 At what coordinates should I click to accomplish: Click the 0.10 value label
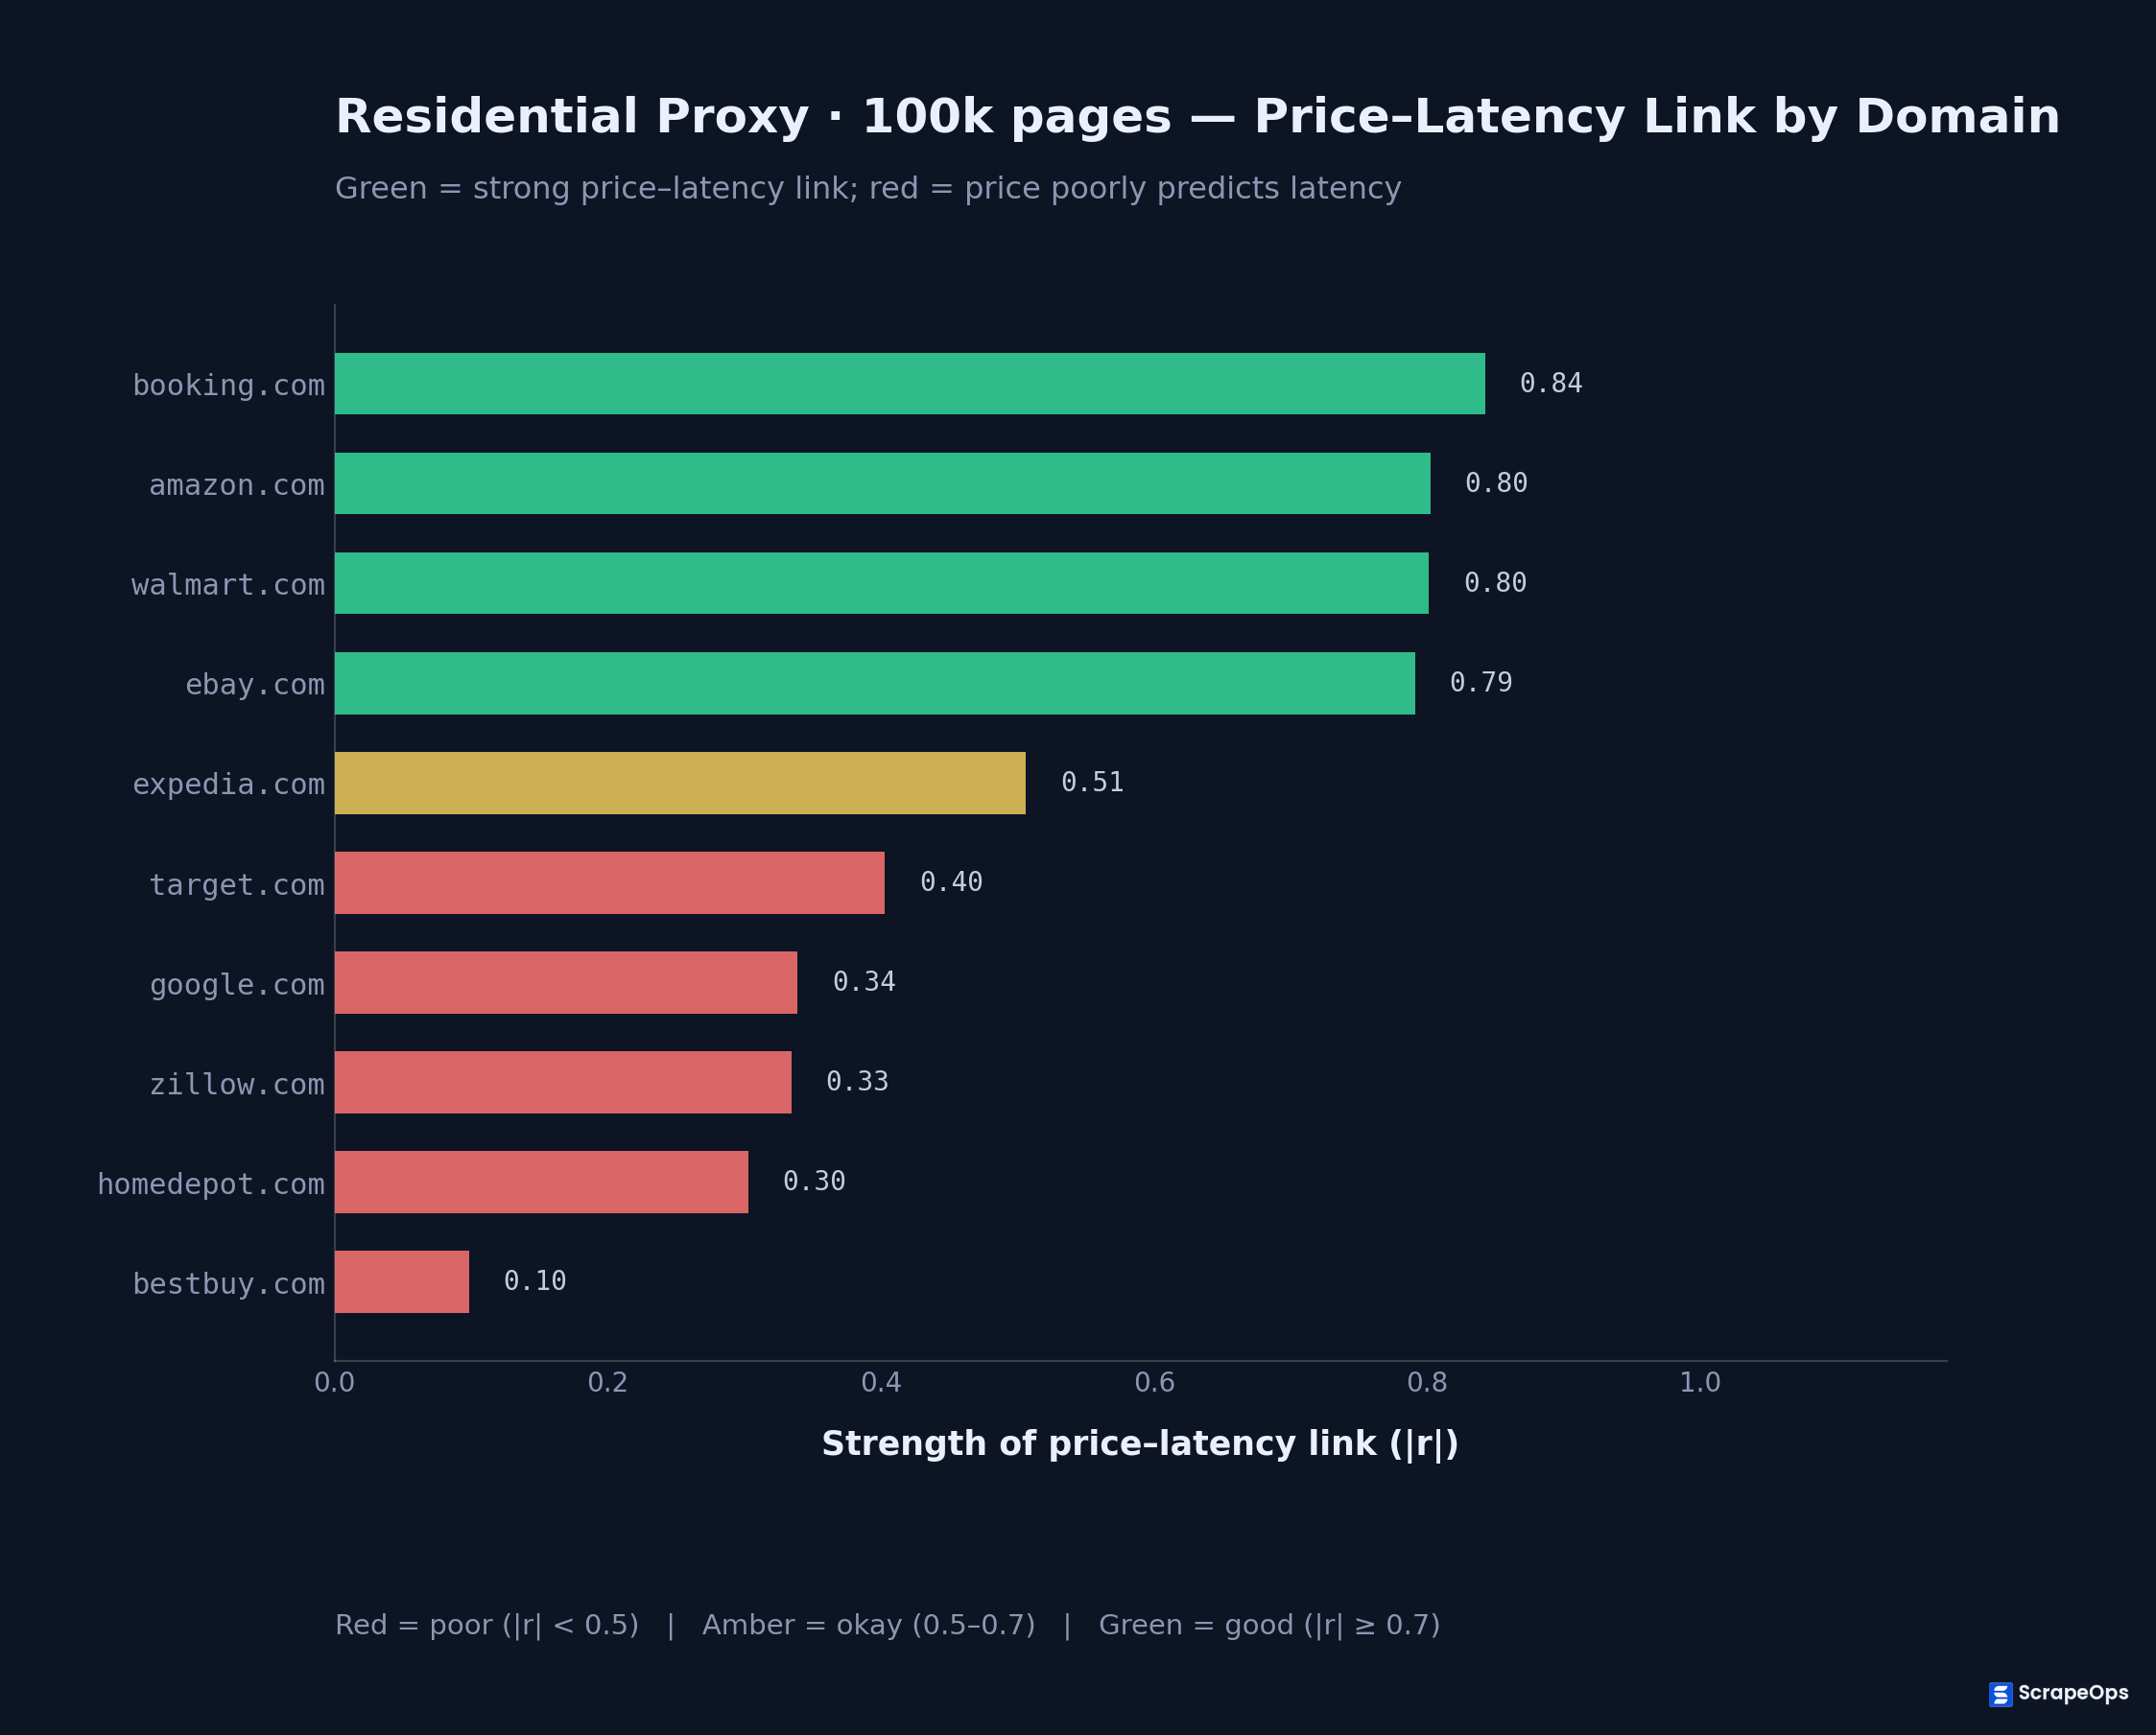tap(535, 1281)
